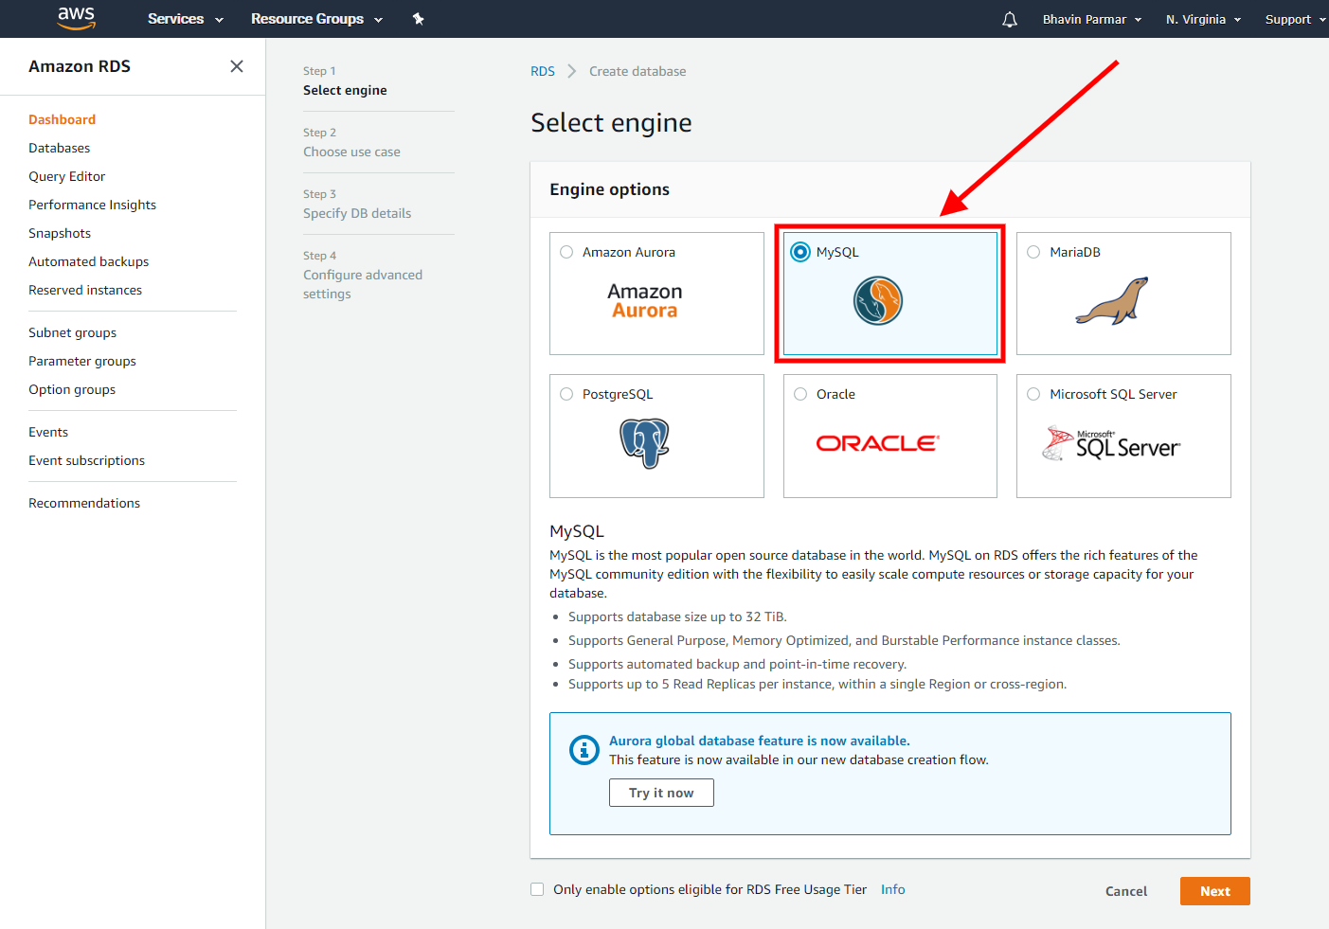Select the Microsoft SQL Server radio button
The width and height of the screenshot is (1329, 929).
point(1033,394)
